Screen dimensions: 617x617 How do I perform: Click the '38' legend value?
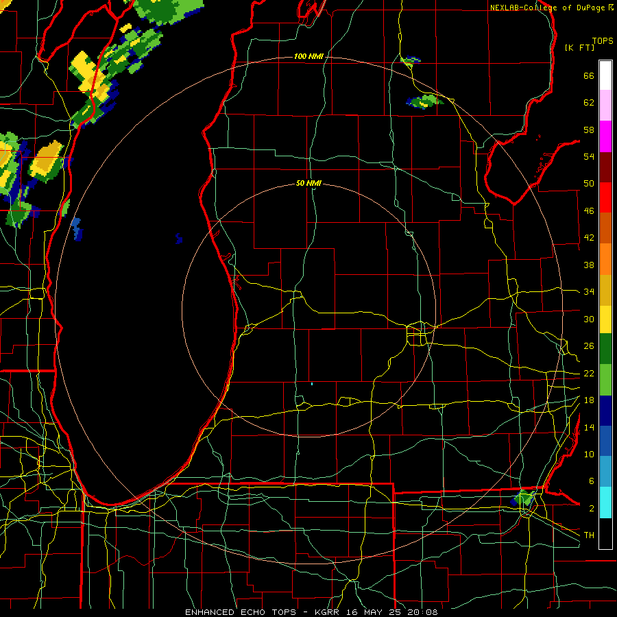[x=589, y=265]
